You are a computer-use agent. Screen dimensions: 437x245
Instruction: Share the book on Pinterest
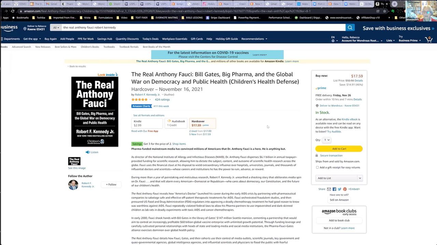click(x=345, y=189)
